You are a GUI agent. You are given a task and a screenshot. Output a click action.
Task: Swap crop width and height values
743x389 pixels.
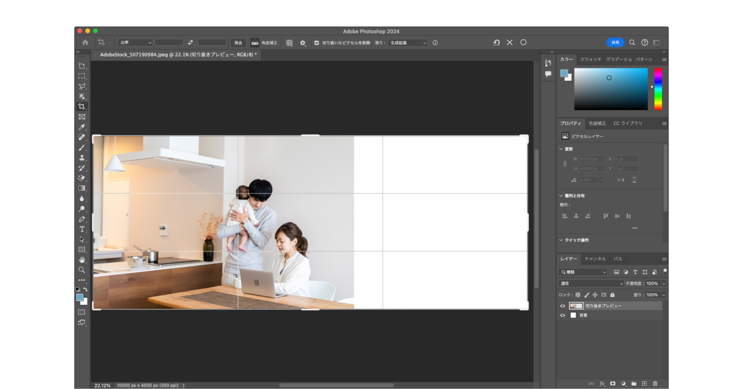tap(191, 42)
